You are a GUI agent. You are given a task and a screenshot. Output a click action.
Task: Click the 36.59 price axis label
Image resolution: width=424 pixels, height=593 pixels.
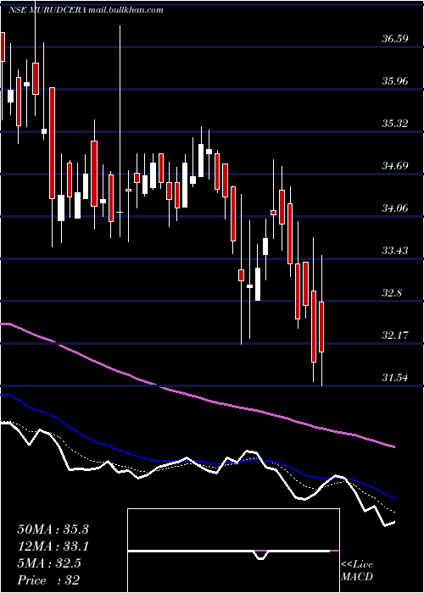pos(393,39)
